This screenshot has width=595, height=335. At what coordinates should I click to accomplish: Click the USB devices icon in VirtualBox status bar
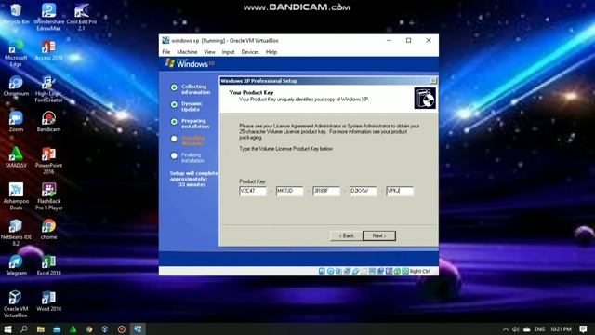(x=355, y=271)
